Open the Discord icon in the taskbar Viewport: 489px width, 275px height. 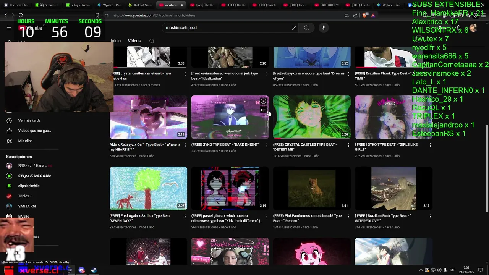click(81, 270)
